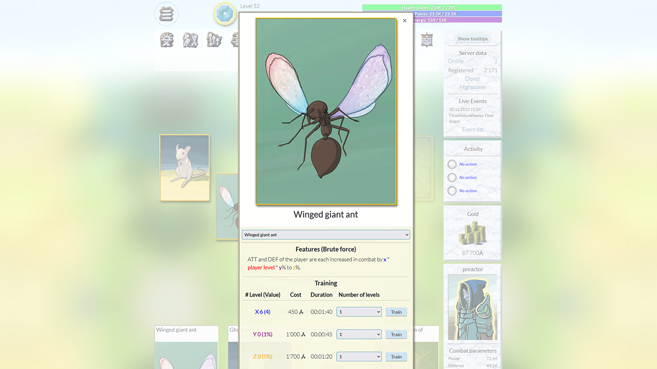Click the gold coins pile icon
This screenshot has height=369, width=657.
pyautogui.click(x=473, y=234)
